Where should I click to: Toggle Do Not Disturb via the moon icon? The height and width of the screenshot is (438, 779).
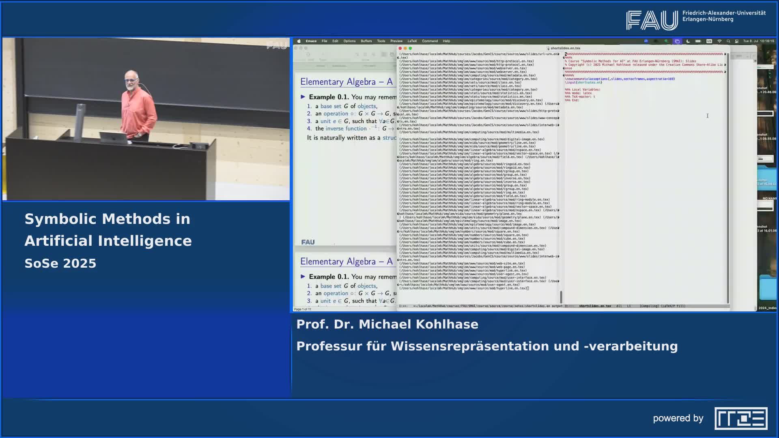pos(689,41)
